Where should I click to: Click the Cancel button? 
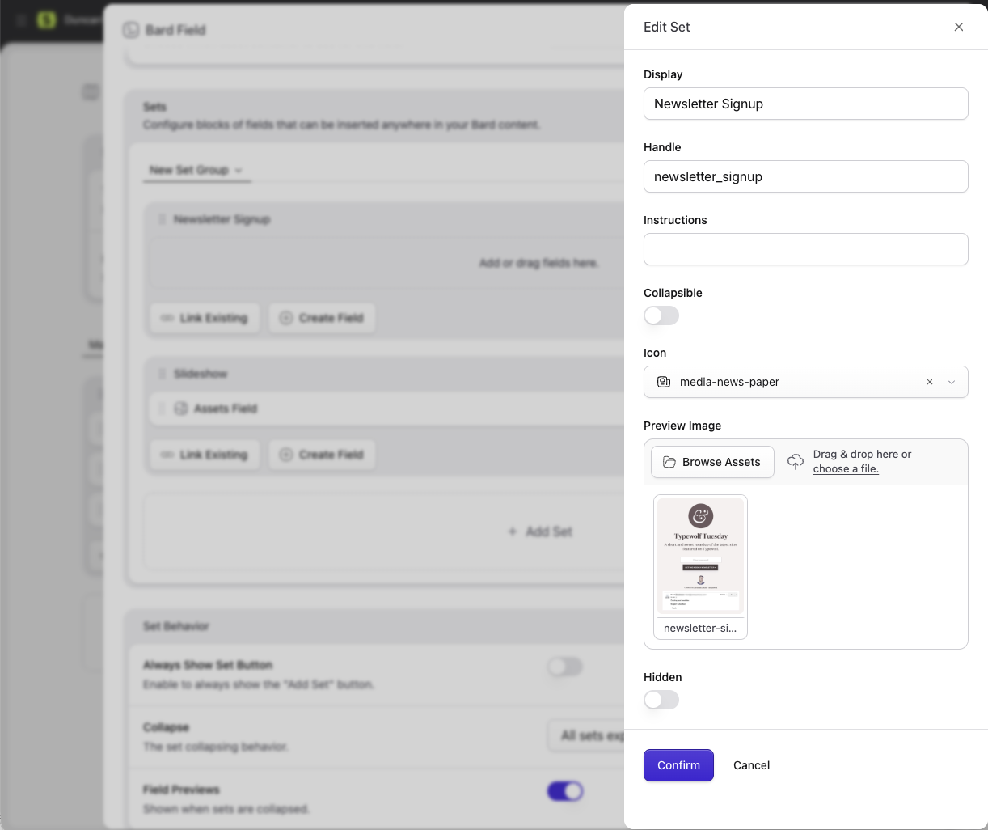pyautogui.click(x=751, y=765)
